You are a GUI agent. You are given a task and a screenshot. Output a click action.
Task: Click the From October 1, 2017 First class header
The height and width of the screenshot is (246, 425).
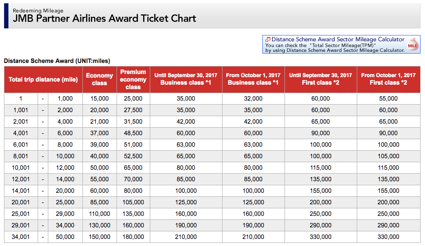coord(388,79)
